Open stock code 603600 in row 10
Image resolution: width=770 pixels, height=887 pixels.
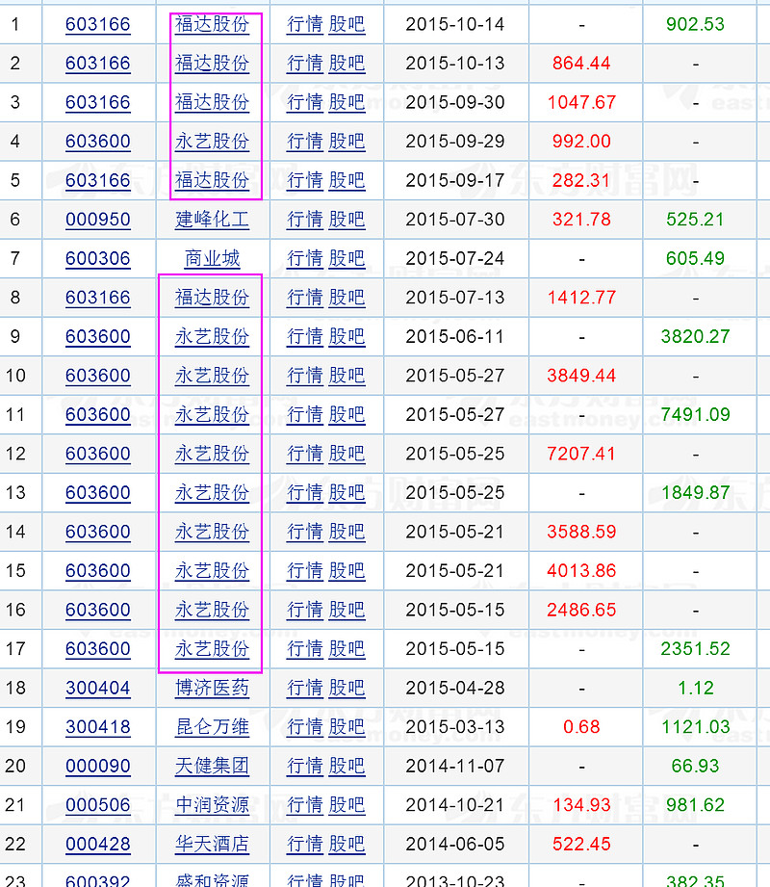click(97, 376)
